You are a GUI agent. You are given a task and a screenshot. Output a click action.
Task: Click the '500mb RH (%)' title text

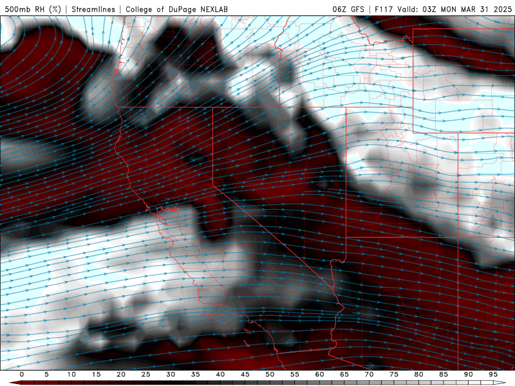[33, 9]
